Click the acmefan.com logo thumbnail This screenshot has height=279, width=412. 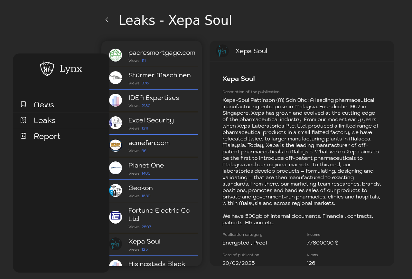pyautogui.click(x=116, y=145)
